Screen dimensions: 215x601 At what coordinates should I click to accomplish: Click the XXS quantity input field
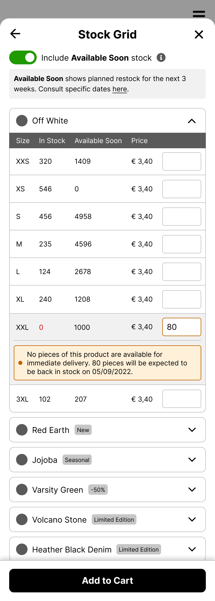point(181,161)
